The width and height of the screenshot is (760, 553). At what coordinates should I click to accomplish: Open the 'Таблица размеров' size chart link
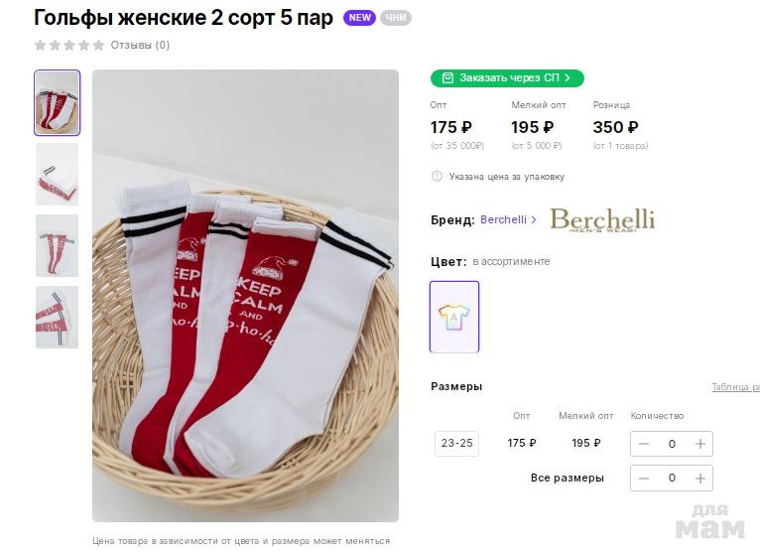pos(735,387)
